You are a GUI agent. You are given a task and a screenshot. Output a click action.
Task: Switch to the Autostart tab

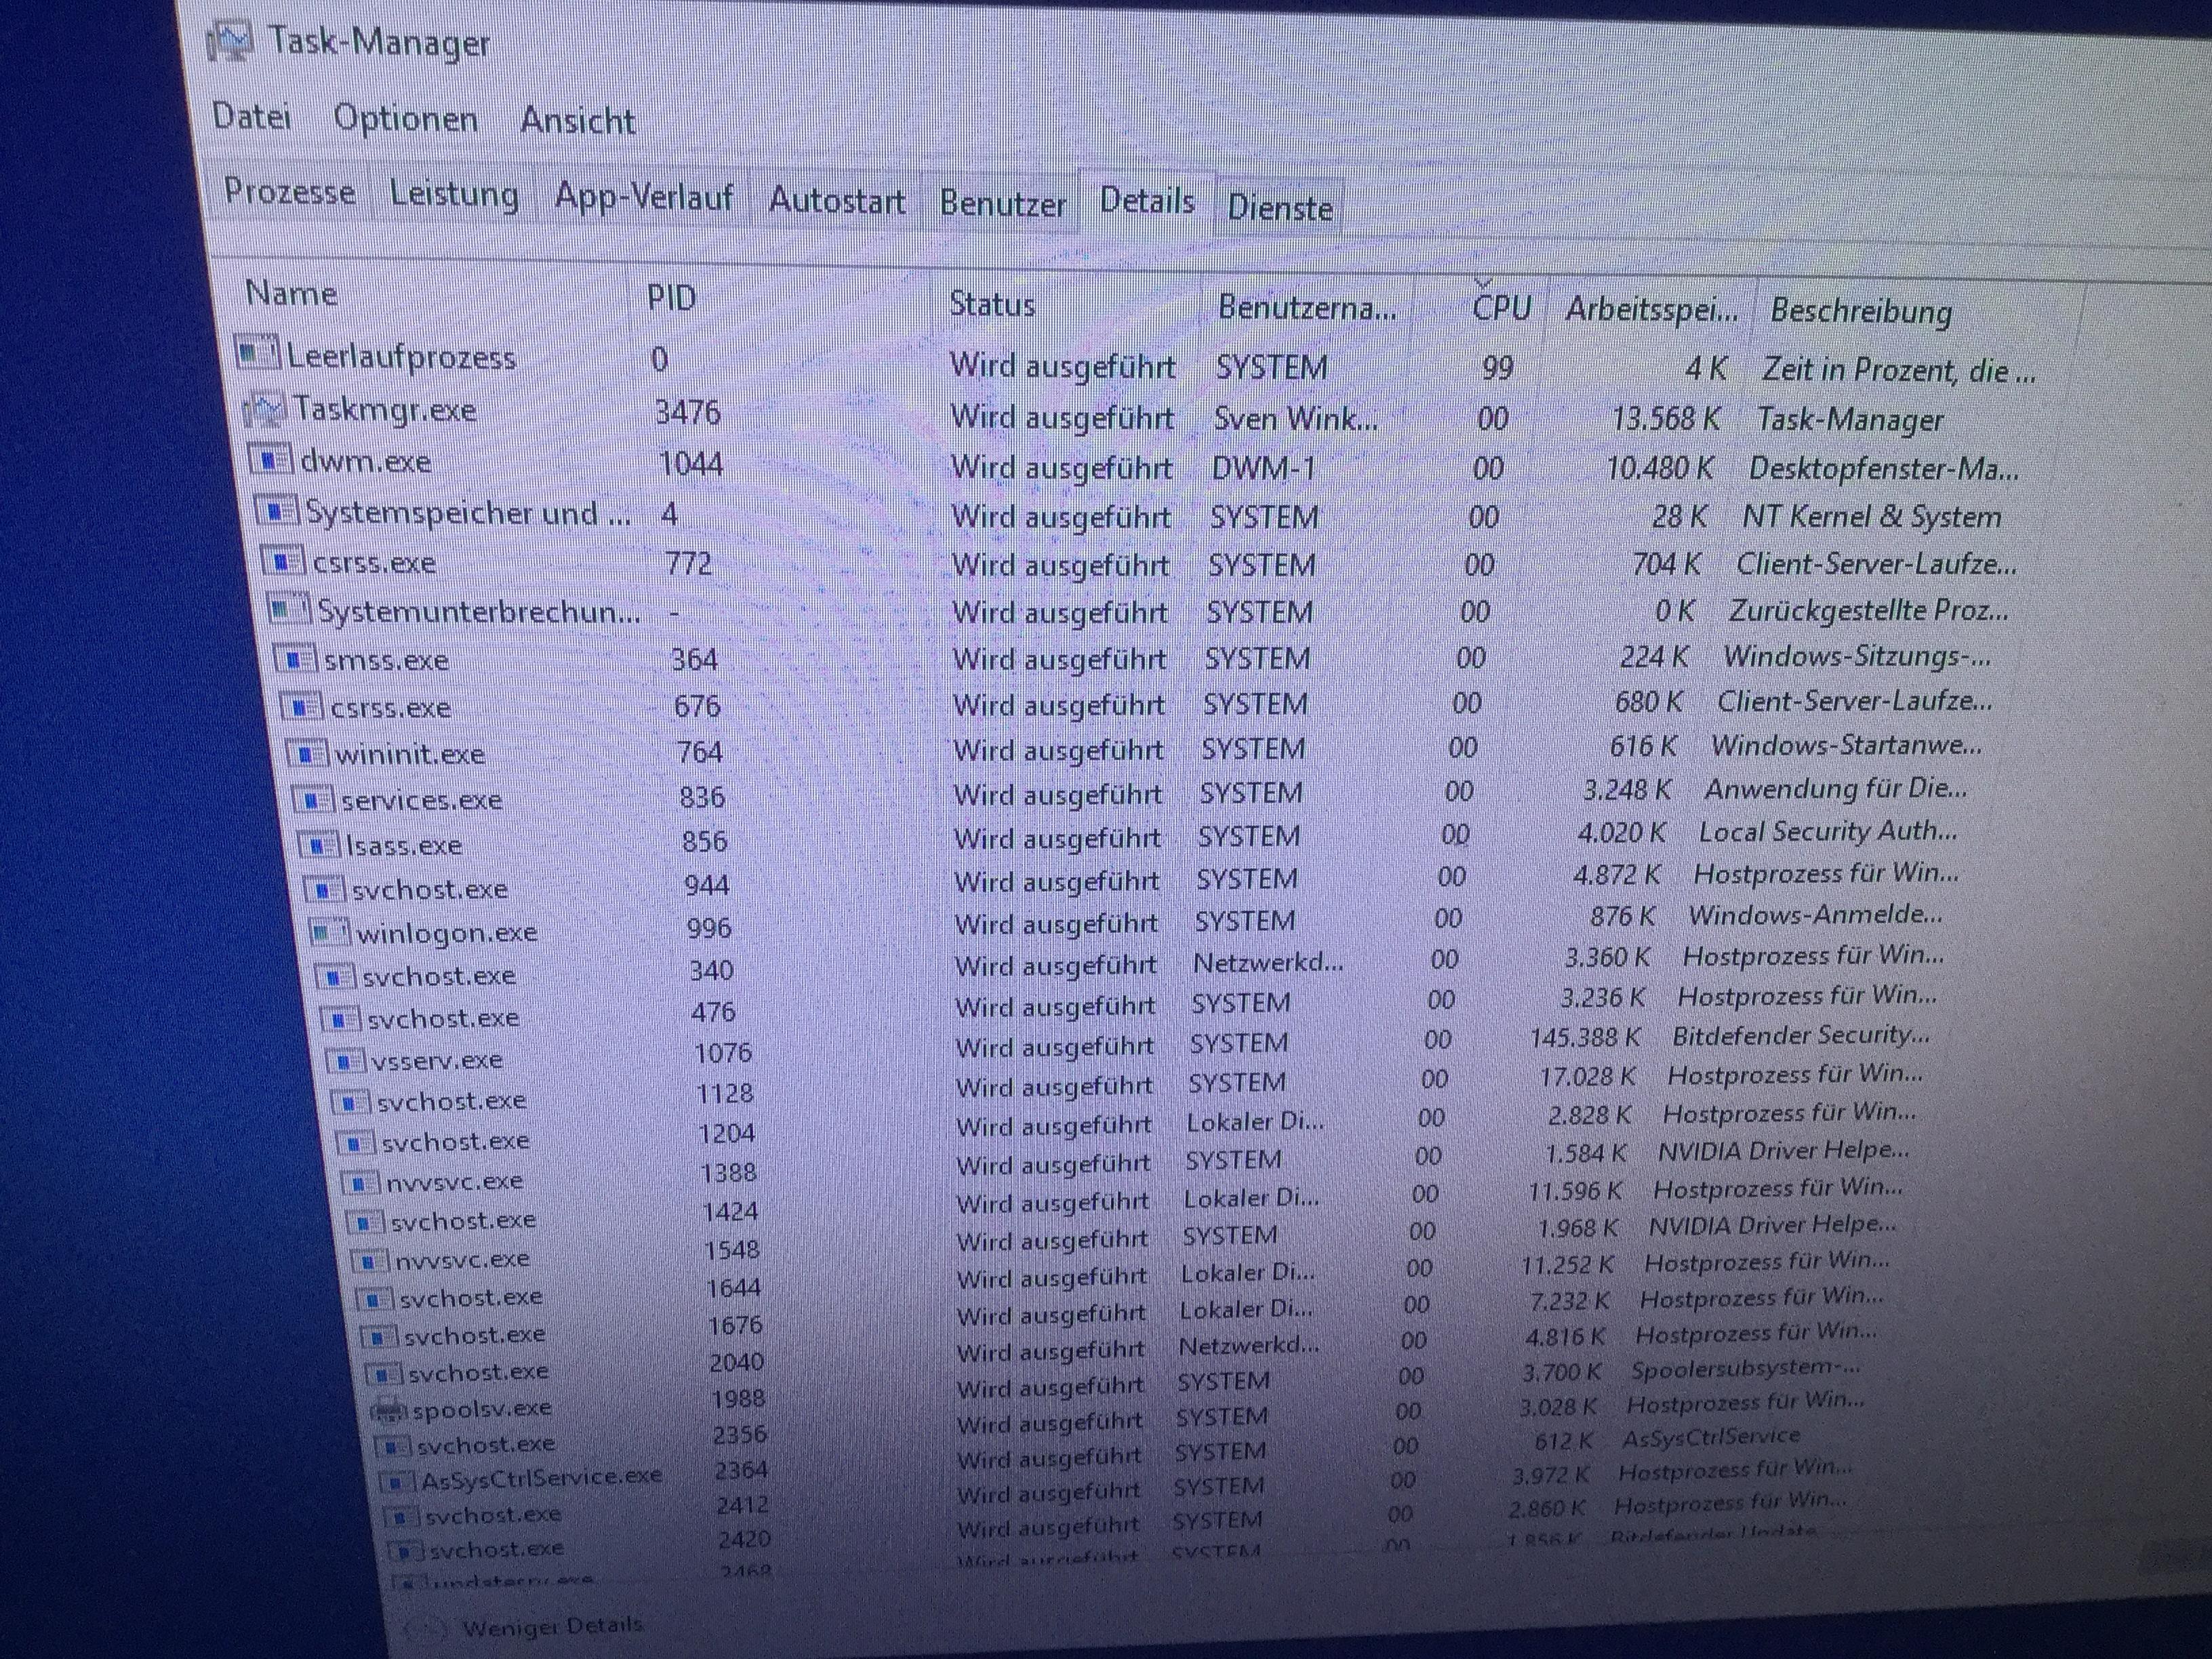click(x=836, y=201)
